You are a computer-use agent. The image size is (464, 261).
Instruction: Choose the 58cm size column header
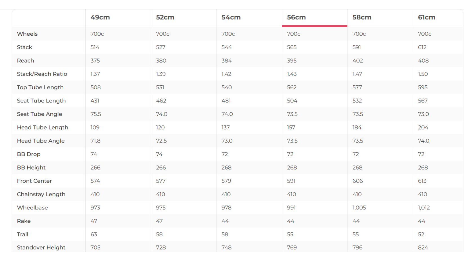point(362,17)
